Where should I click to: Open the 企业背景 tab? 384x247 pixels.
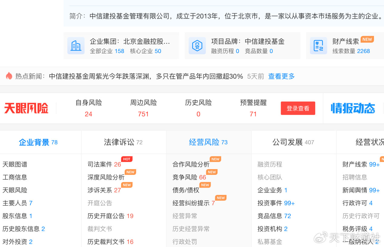38,142
